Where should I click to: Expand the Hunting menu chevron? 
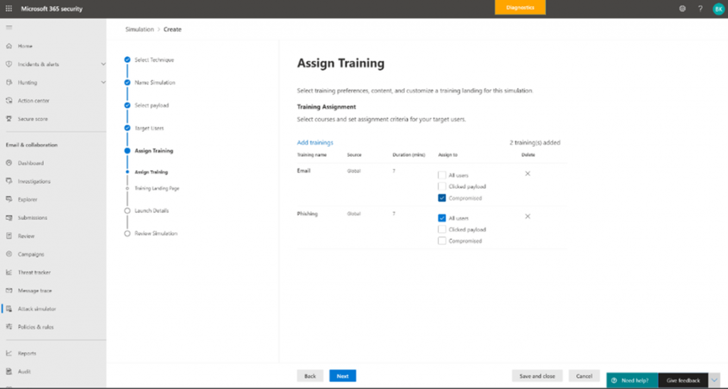pos(103,82)
